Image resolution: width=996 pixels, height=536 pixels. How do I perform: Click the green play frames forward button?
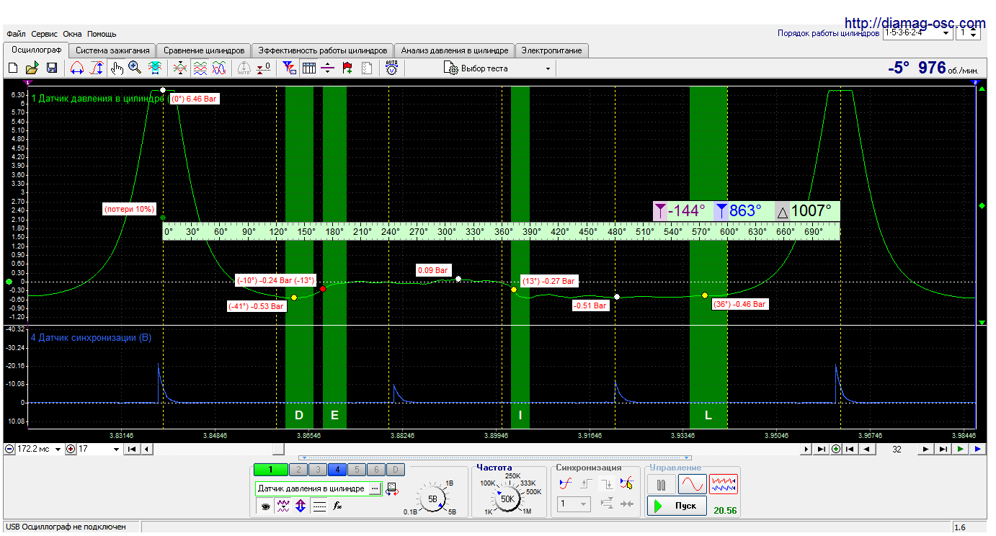click(961, 449)
